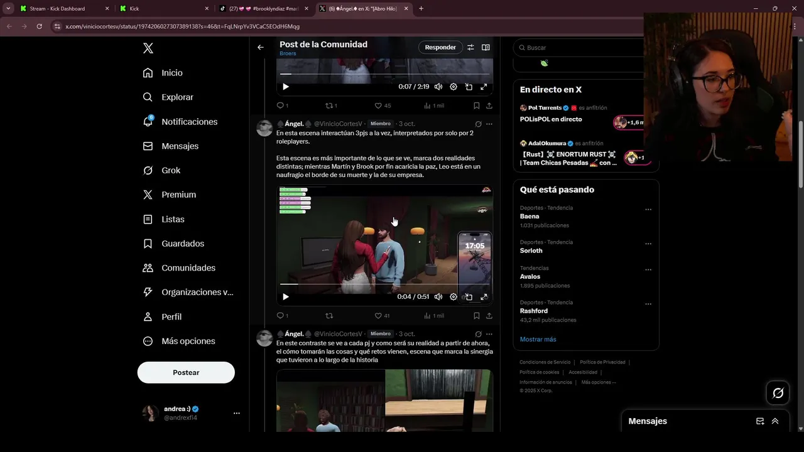Open Grok action on first Ángel post

coord(478,124)
